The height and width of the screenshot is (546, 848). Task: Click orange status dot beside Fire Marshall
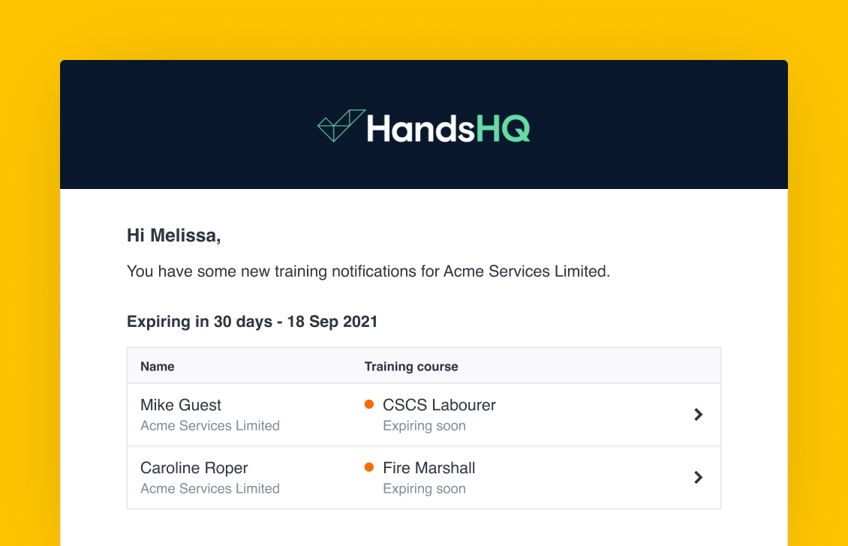tap(369, 467)
